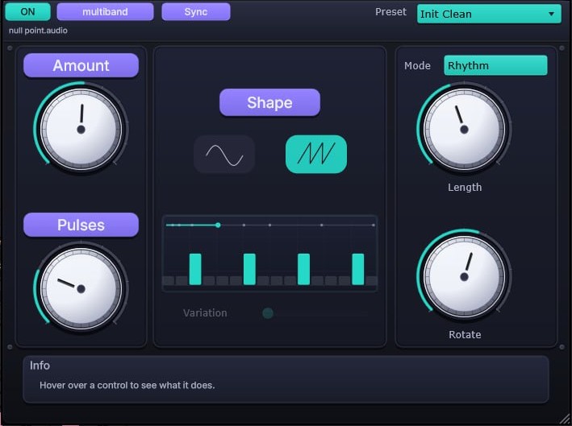The image size is (572, 426).
Task: Toggle the ON power switch
Action: (27, 11)
